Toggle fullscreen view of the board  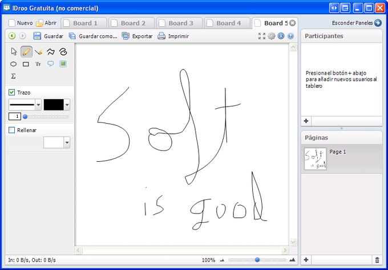point(262,36)
